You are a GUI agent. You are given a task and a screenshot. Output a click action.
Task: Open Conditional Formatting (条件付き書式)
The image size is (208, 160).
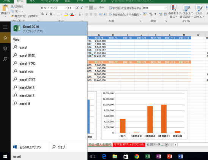173,11
